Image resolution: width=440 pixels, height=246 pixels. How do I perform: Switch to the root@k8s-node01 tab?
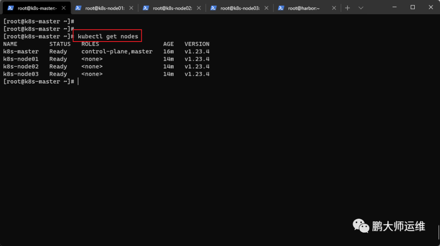point(104,8)
